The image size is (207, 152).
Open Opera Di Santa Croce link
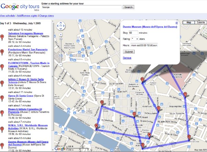click(x=21, y=96)
